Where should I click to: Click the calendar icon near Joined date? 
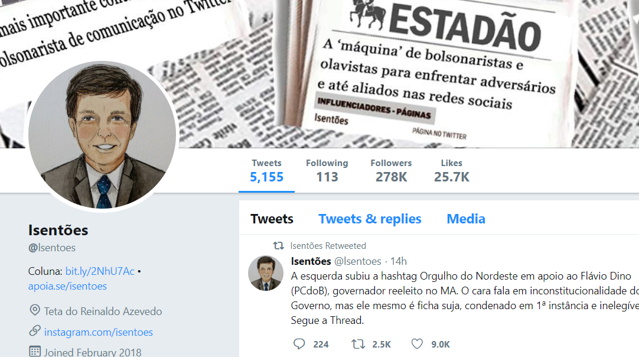[35, 351]
